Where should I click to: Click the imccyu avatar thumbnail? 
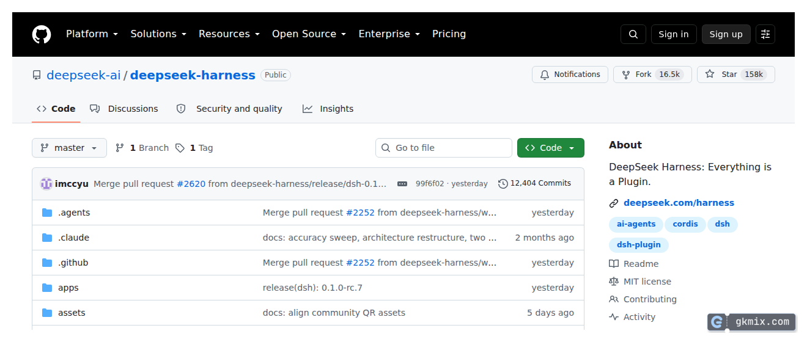(x=46, y=184)
